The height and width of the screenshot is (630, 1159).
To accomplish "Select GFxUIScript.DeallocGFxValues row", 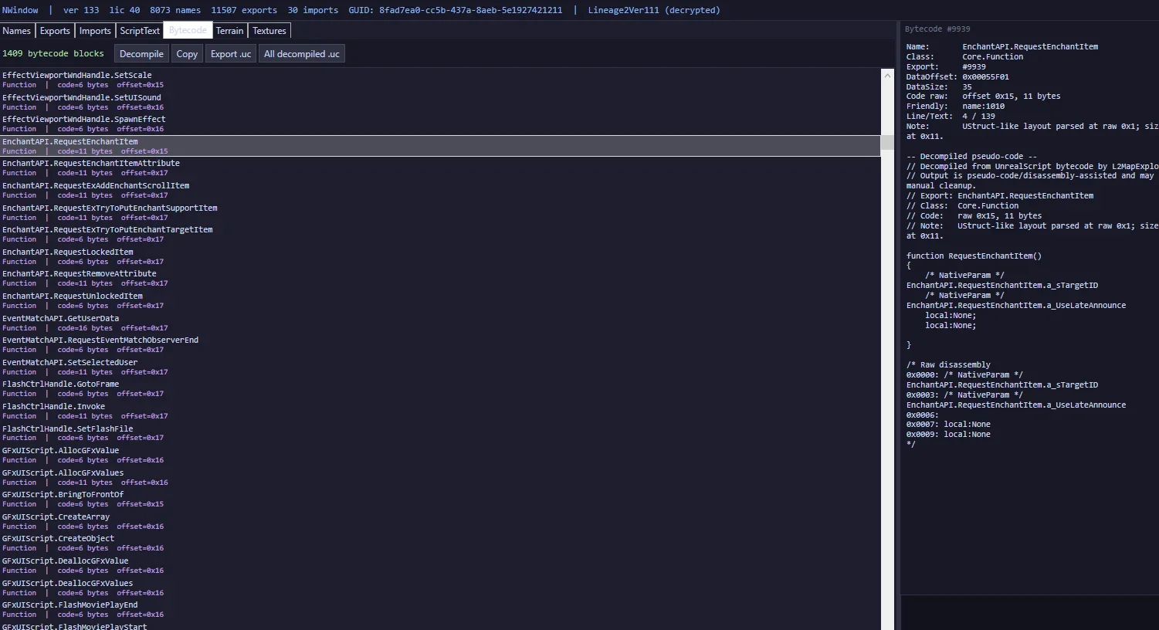I will [x=440, y=588].
